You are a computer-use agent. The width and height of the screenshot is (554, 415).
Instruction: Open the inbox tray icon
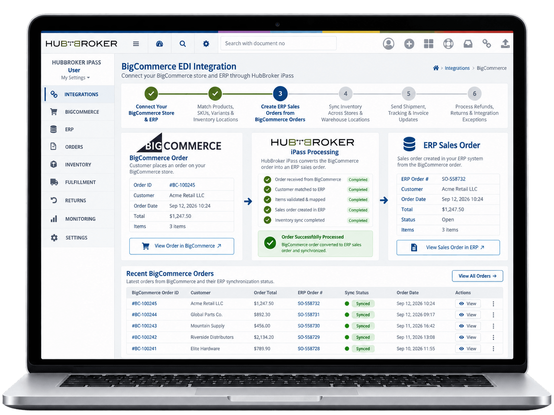[468, 44]
